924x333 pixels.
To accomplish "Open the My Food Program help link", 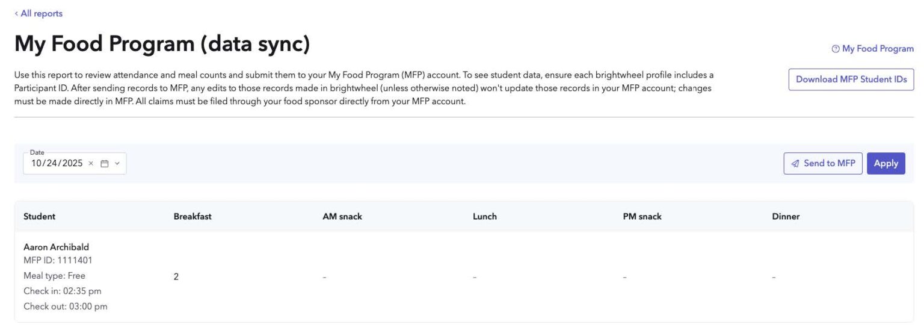I will [873, 49].
